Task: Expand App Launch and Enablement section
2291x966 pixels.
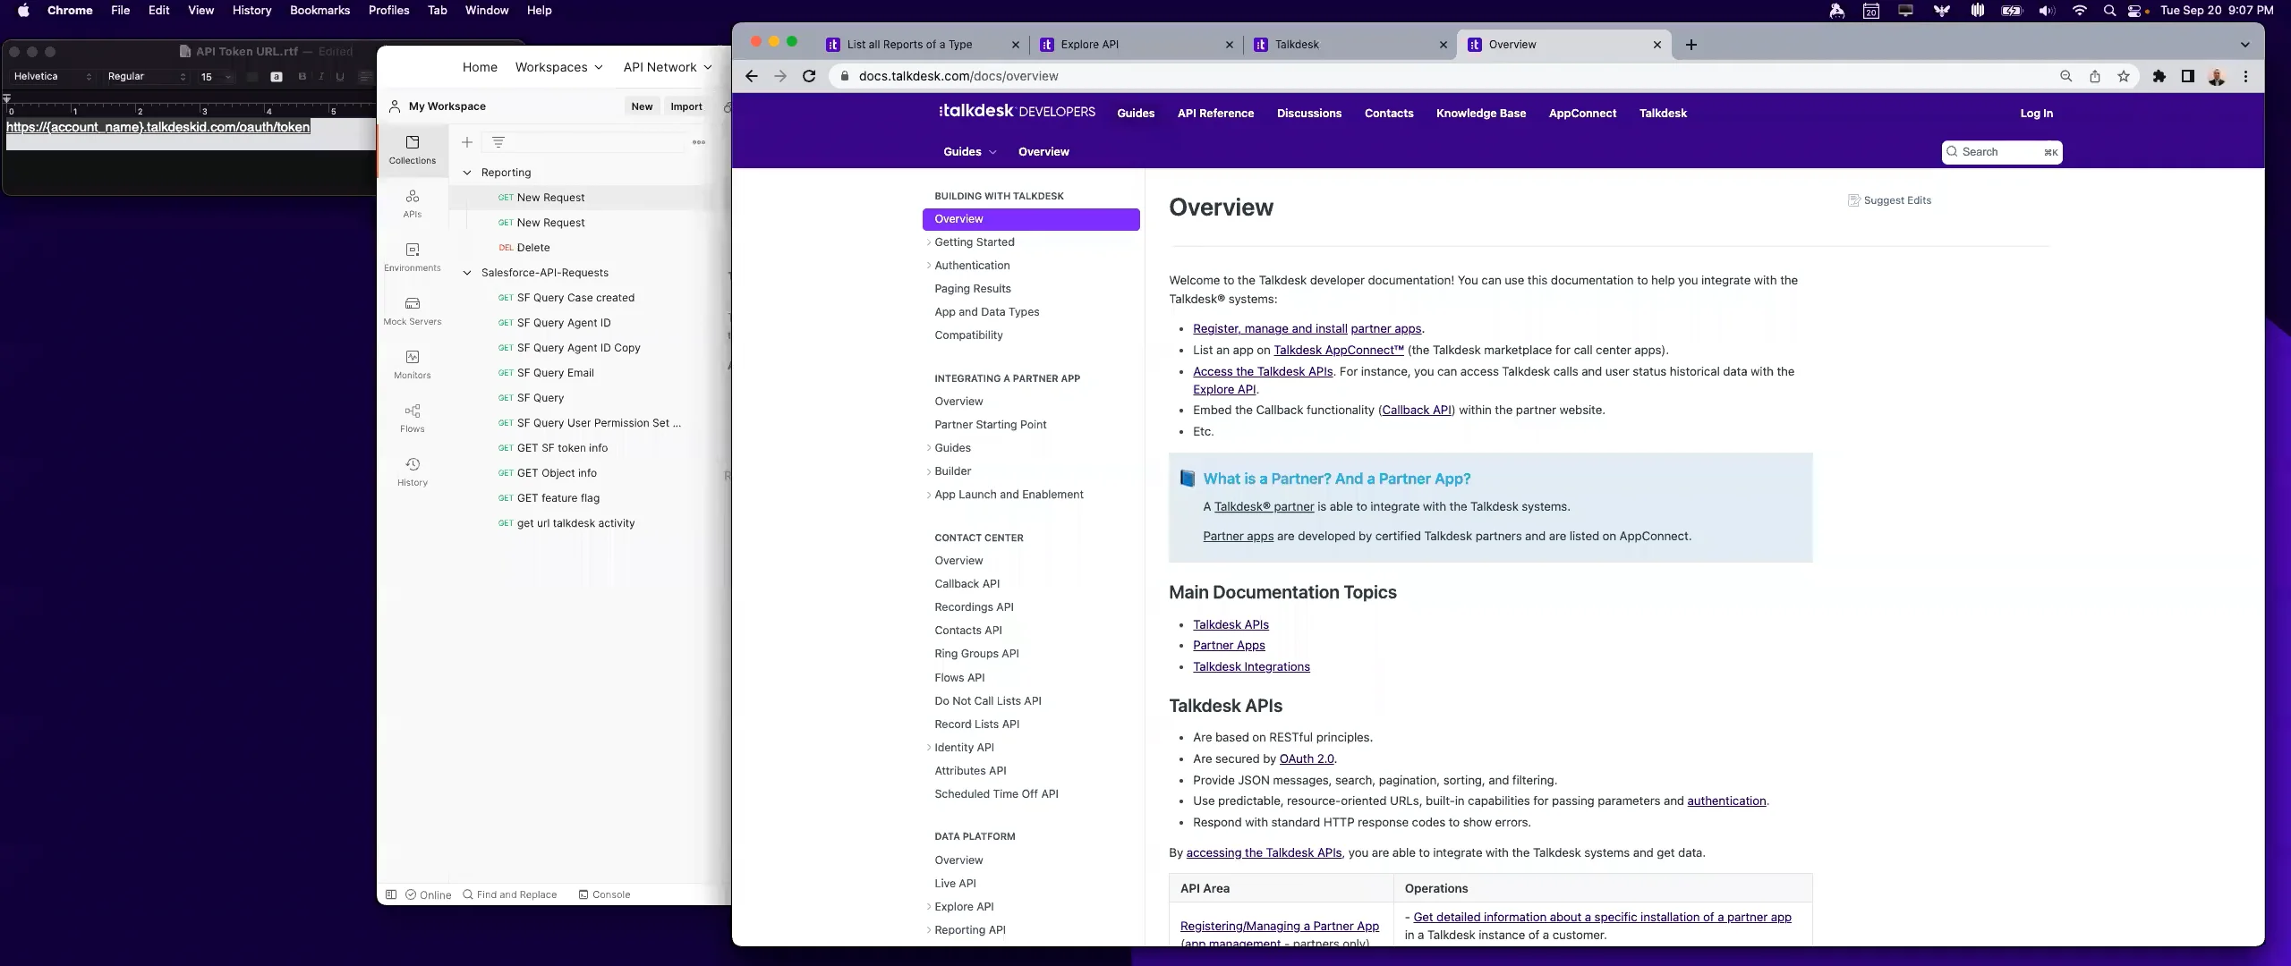Action: point(928,495)
